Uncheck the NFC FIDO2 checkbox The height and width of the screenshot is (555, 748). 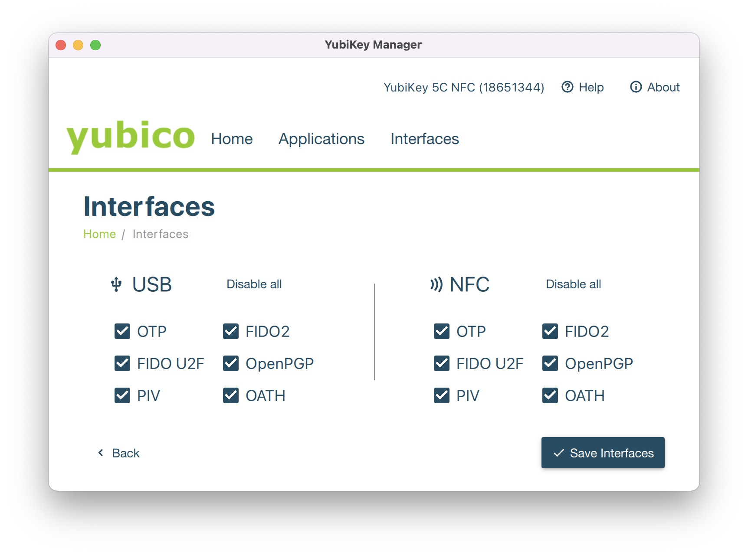[x=550, y=331]
